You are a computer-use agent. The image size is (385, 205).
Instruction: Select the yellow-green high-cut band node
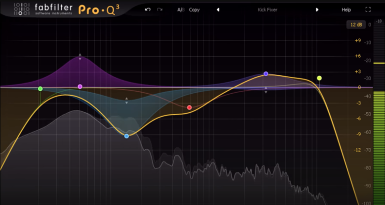pos(319,78)
